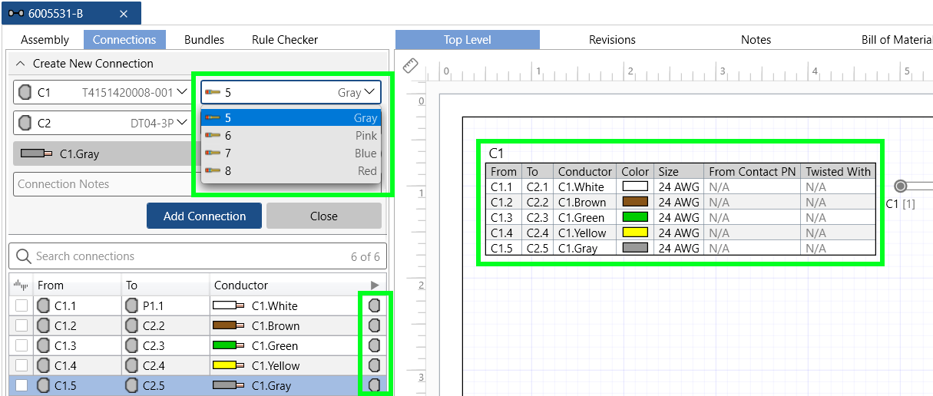Click the harness icon on tab 6005531-B
This screenshot has height=396, width=933.
click(x=15, y=14)
